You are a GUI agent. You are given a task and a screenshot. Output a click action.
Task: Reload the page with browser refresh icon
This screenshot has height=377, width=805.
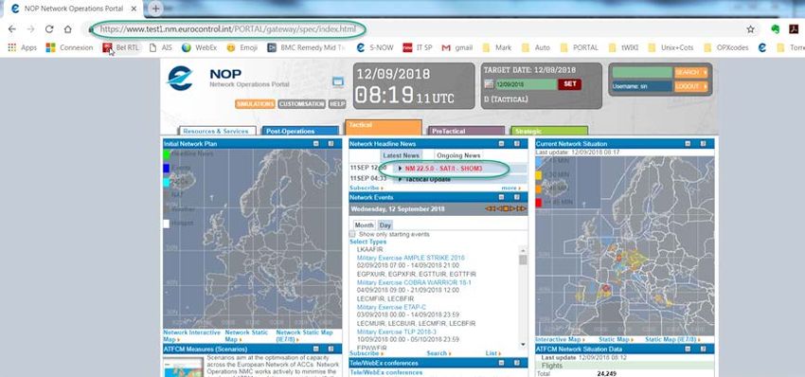(x=49, y=29)
